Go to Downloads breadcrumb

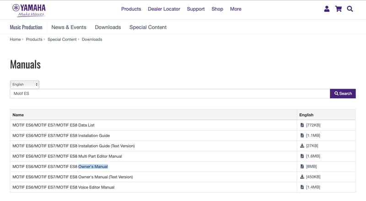(92, 39)
